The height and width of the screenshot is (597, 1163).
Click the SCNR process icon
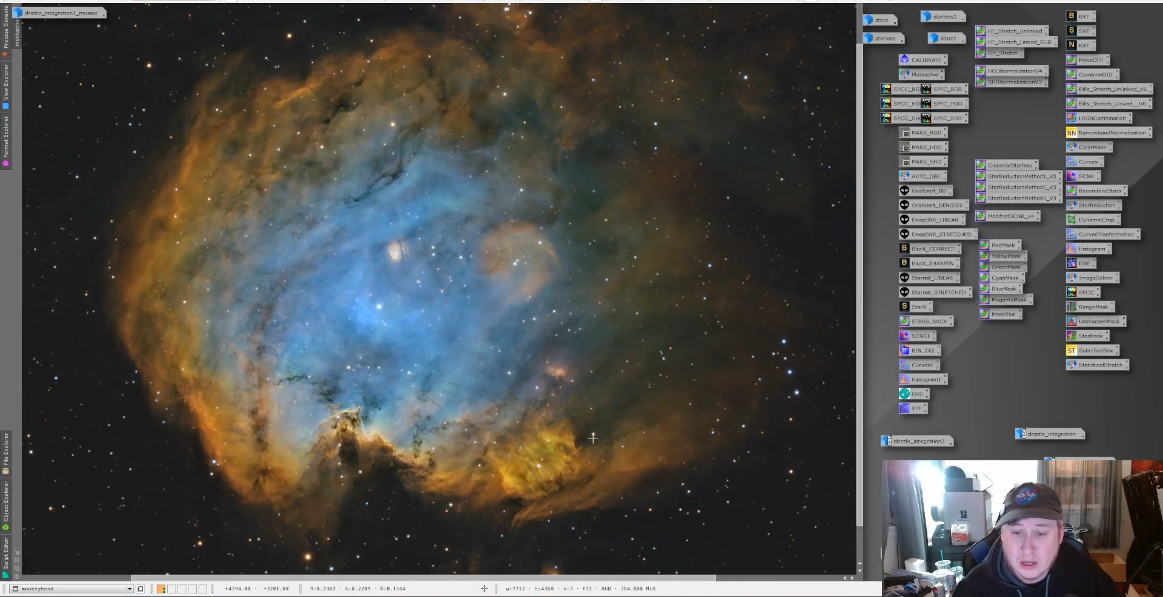(1085, 177)
